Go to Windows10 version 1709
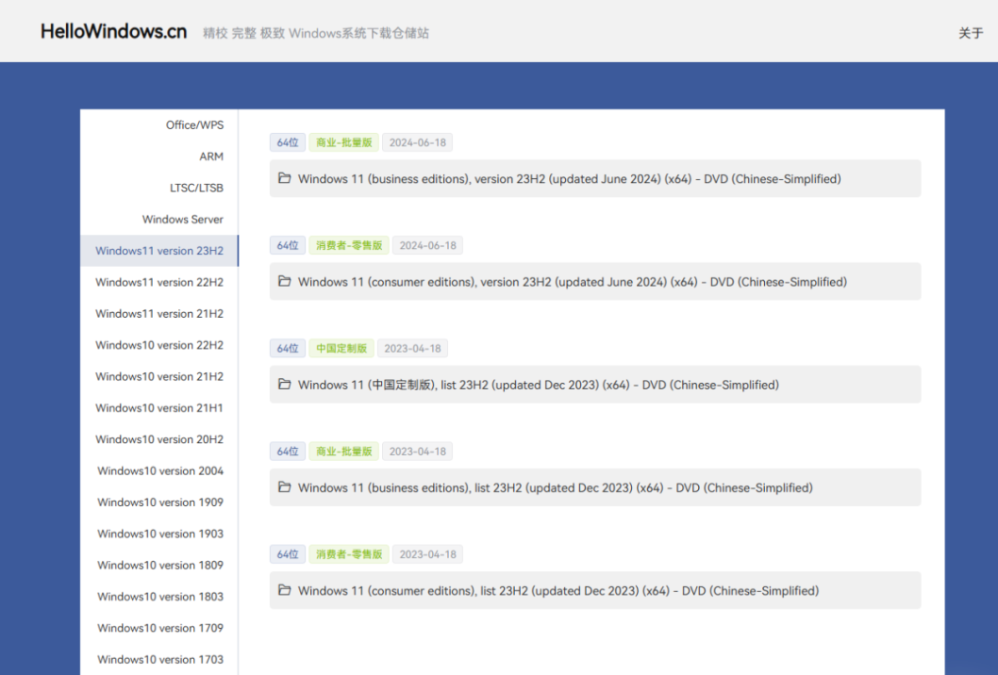 point(159,628)
